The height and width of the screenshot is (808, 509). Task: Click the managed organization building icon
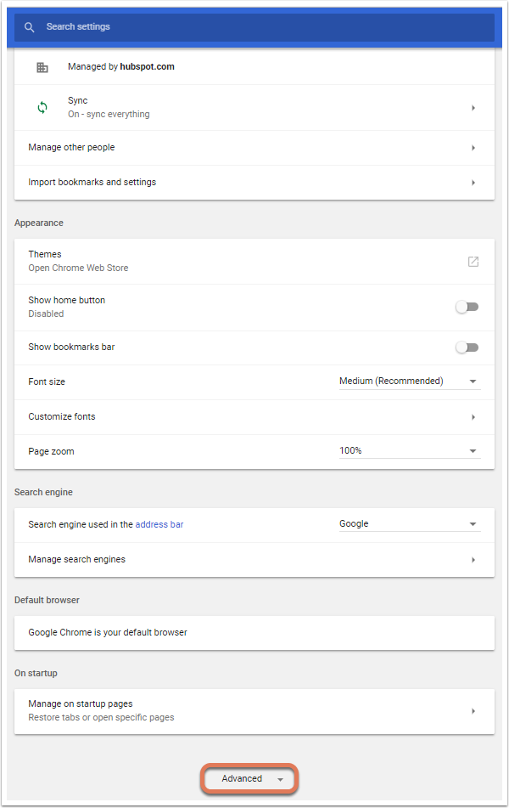coord(42,67)
